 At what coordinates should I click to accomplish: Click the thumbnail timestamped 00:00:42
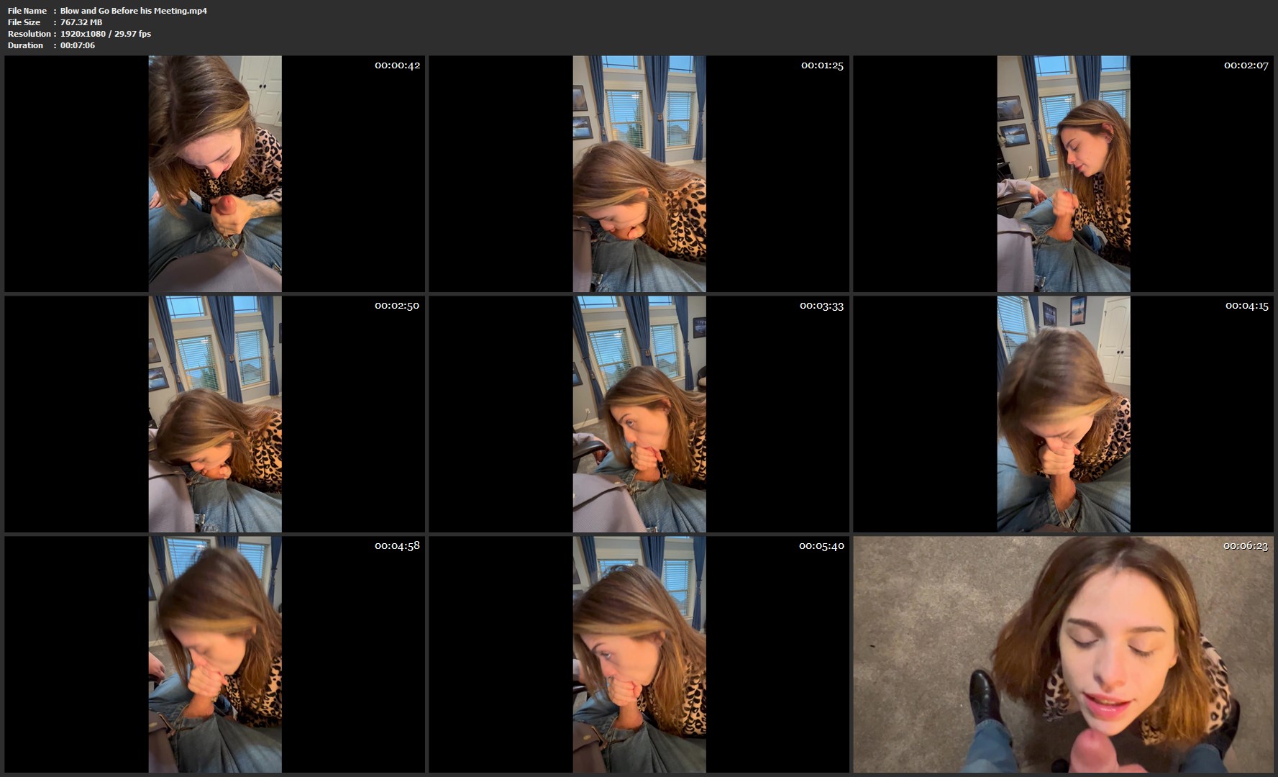tap(214, 173)
